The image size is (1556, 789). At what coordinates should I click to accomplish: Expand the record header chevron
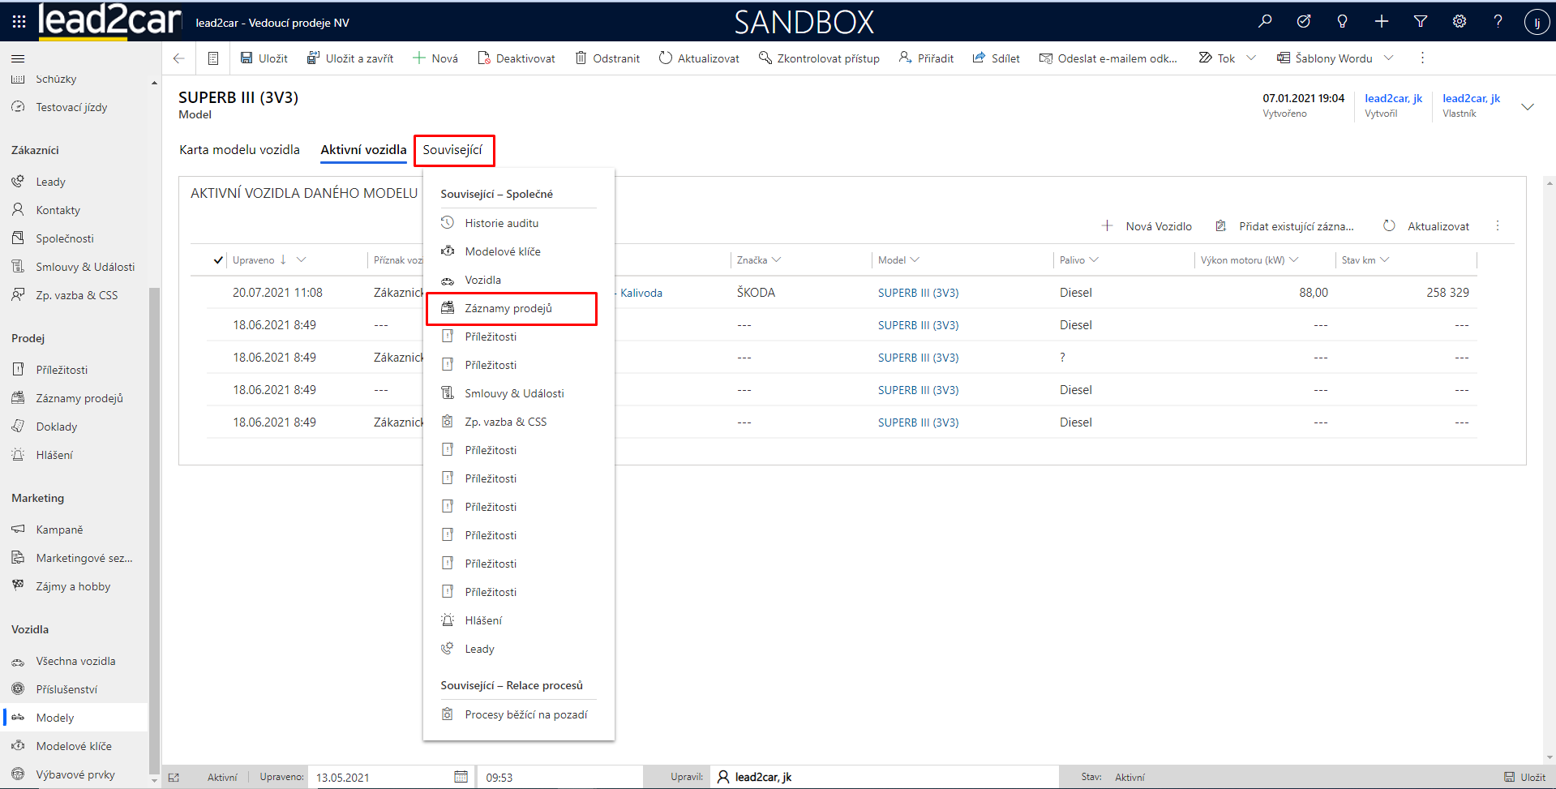(x=1528, y=107)
